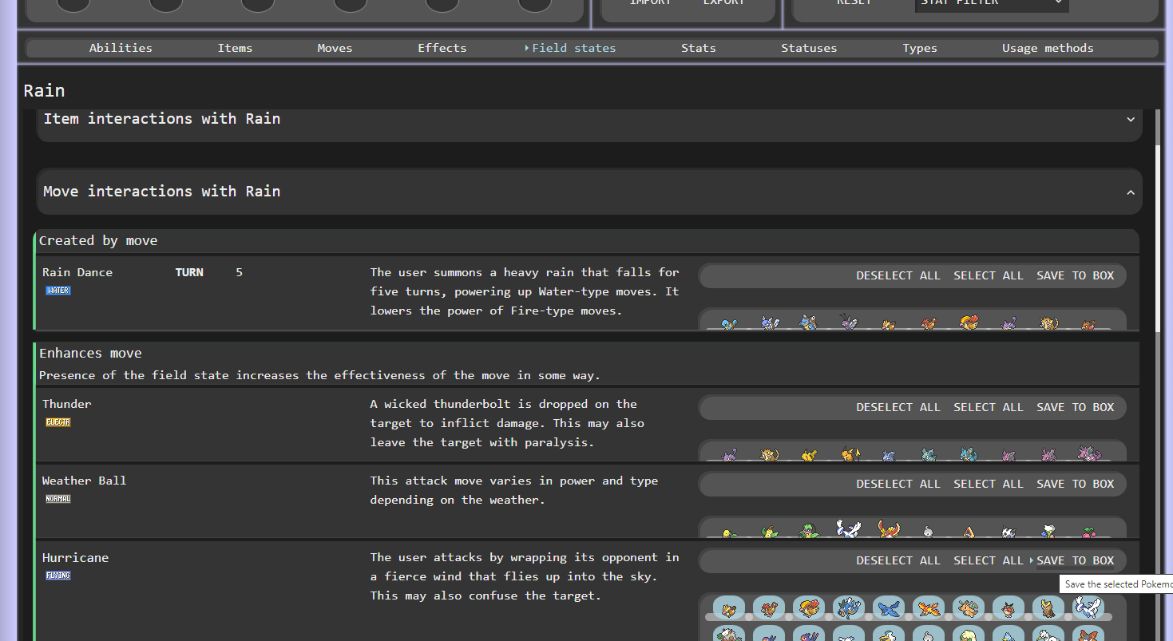1173x641 pixels.
Task: Click Save To Box in Rain Dance row
Action: (x=1076, y=275)
